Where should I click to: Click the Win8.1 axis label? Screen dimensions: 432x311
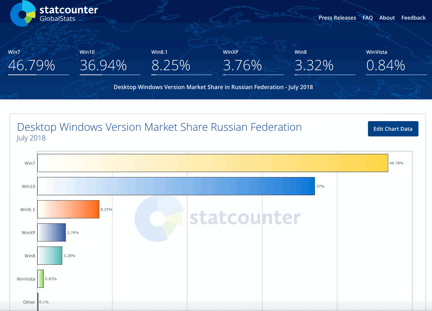[x=28, y=209]
